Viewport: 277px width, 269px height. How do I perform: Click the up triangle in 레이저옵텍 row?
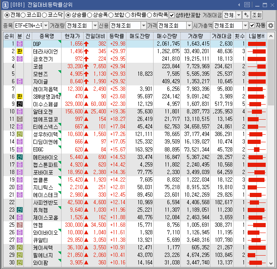click(x=86, y=89)
